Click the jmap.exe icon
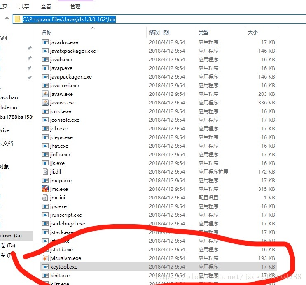Image resolution: width=306 pixels, height=285 pixels. 45,180
